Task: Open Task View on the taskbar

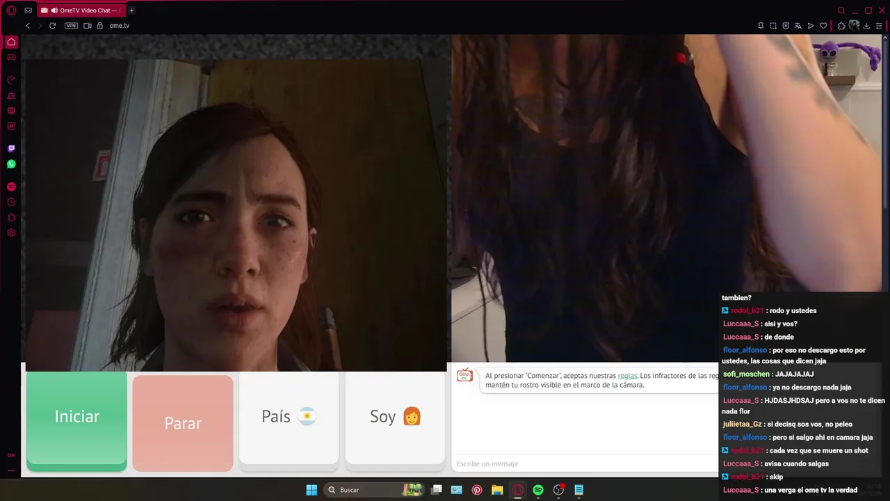Action: point(436,490)
